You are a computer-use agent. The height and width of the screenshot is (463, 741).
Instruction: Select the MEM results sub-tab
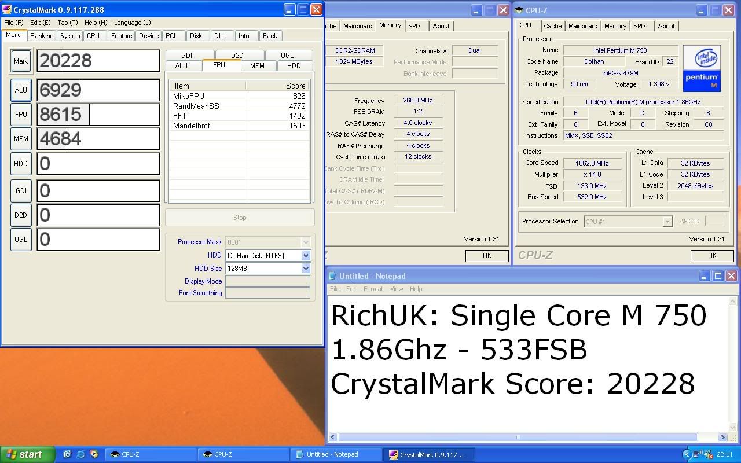tap(257, 66)
